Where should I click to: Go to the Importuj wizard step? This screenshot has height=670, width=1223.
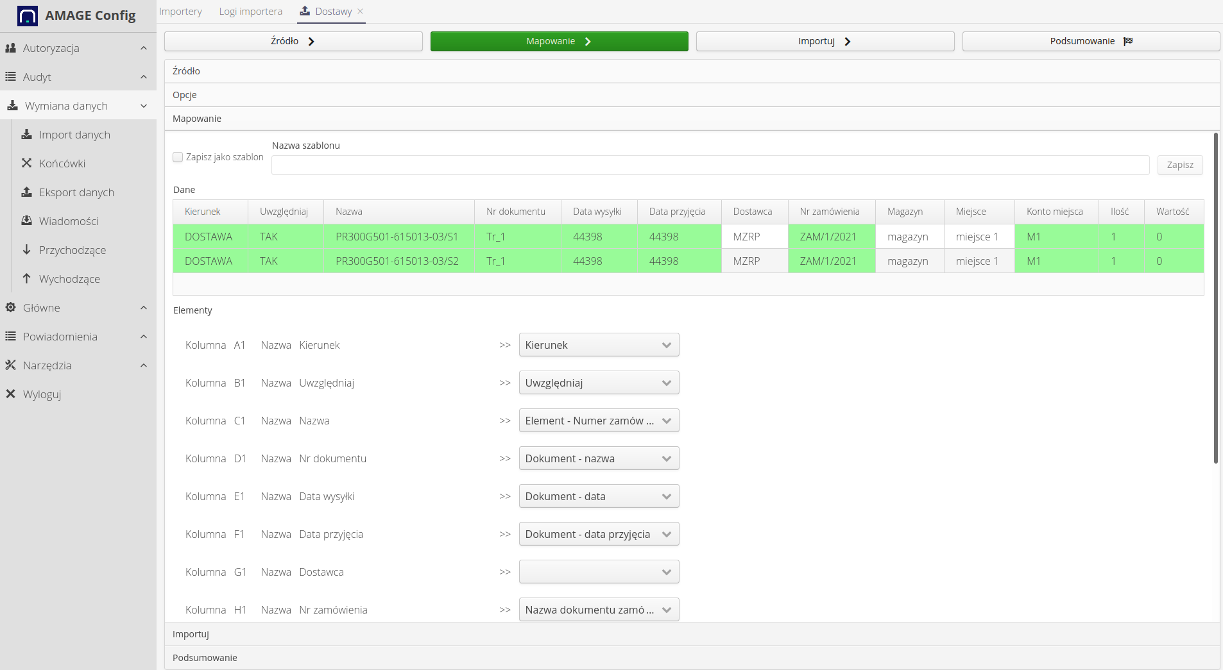(x=825, y=41)
